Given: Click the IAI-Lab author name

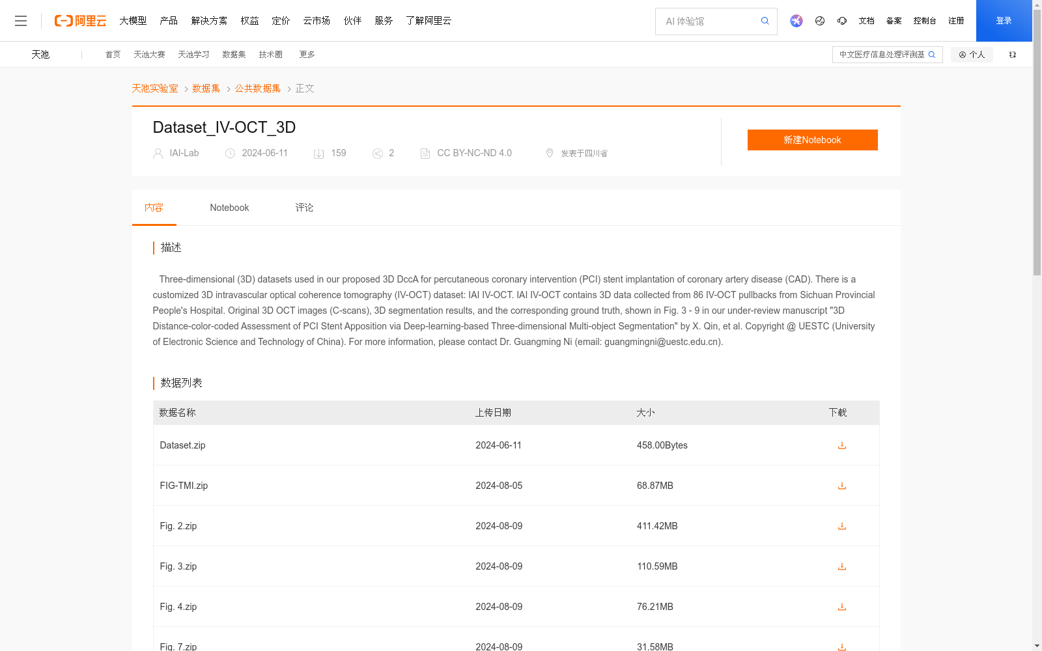Looking at the screenshot, I should click(x=184, y=153).
